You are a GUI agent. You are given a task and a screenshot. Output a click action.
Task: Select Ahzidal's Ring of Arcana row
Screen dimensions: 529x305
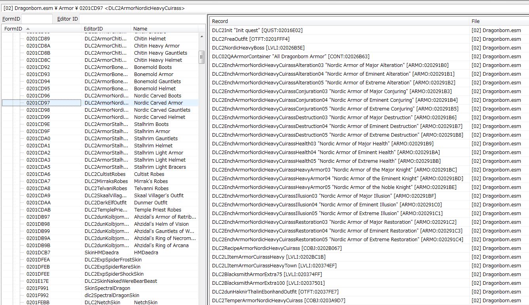pyautogui.click(x=100, y=246)
